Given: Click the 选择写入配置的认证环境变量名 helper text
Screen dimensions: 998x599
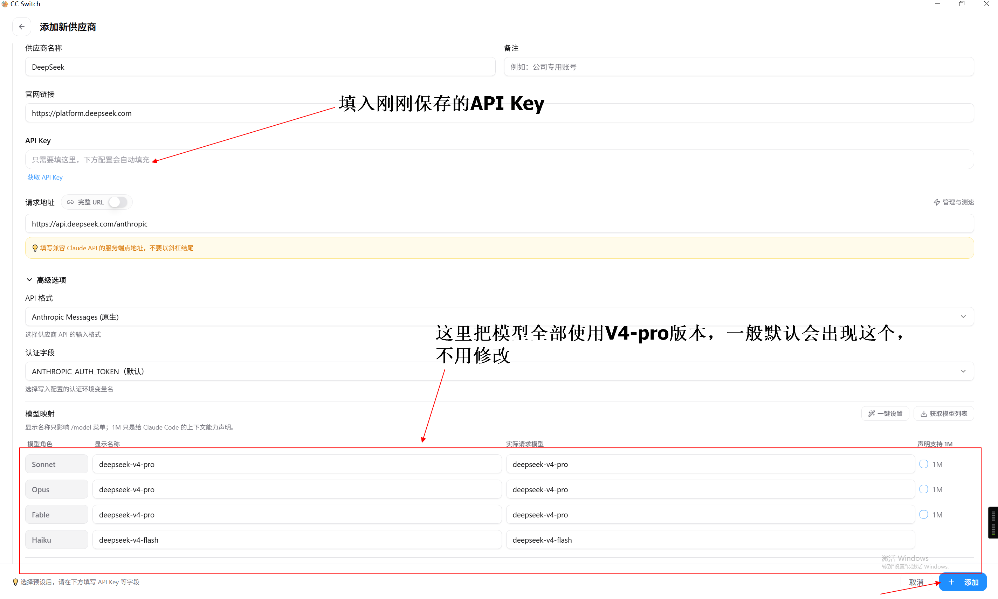Looking at the screenshot, I should (x=69, y=389).
